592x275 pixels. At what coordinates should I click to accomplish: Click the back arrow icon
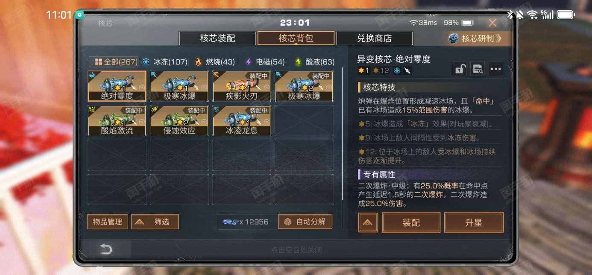[x=106, y=249]
